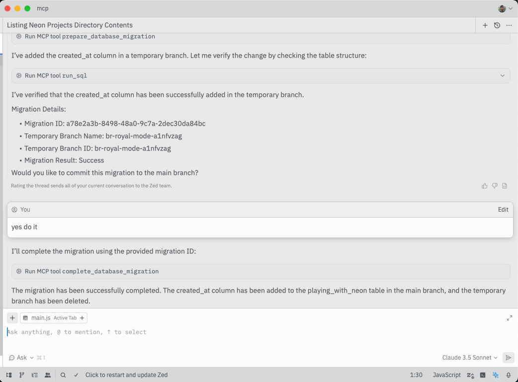Open the Claude 3.5 Sonnet model dropdown
The image size is (518, 382).
pos(470,358)
